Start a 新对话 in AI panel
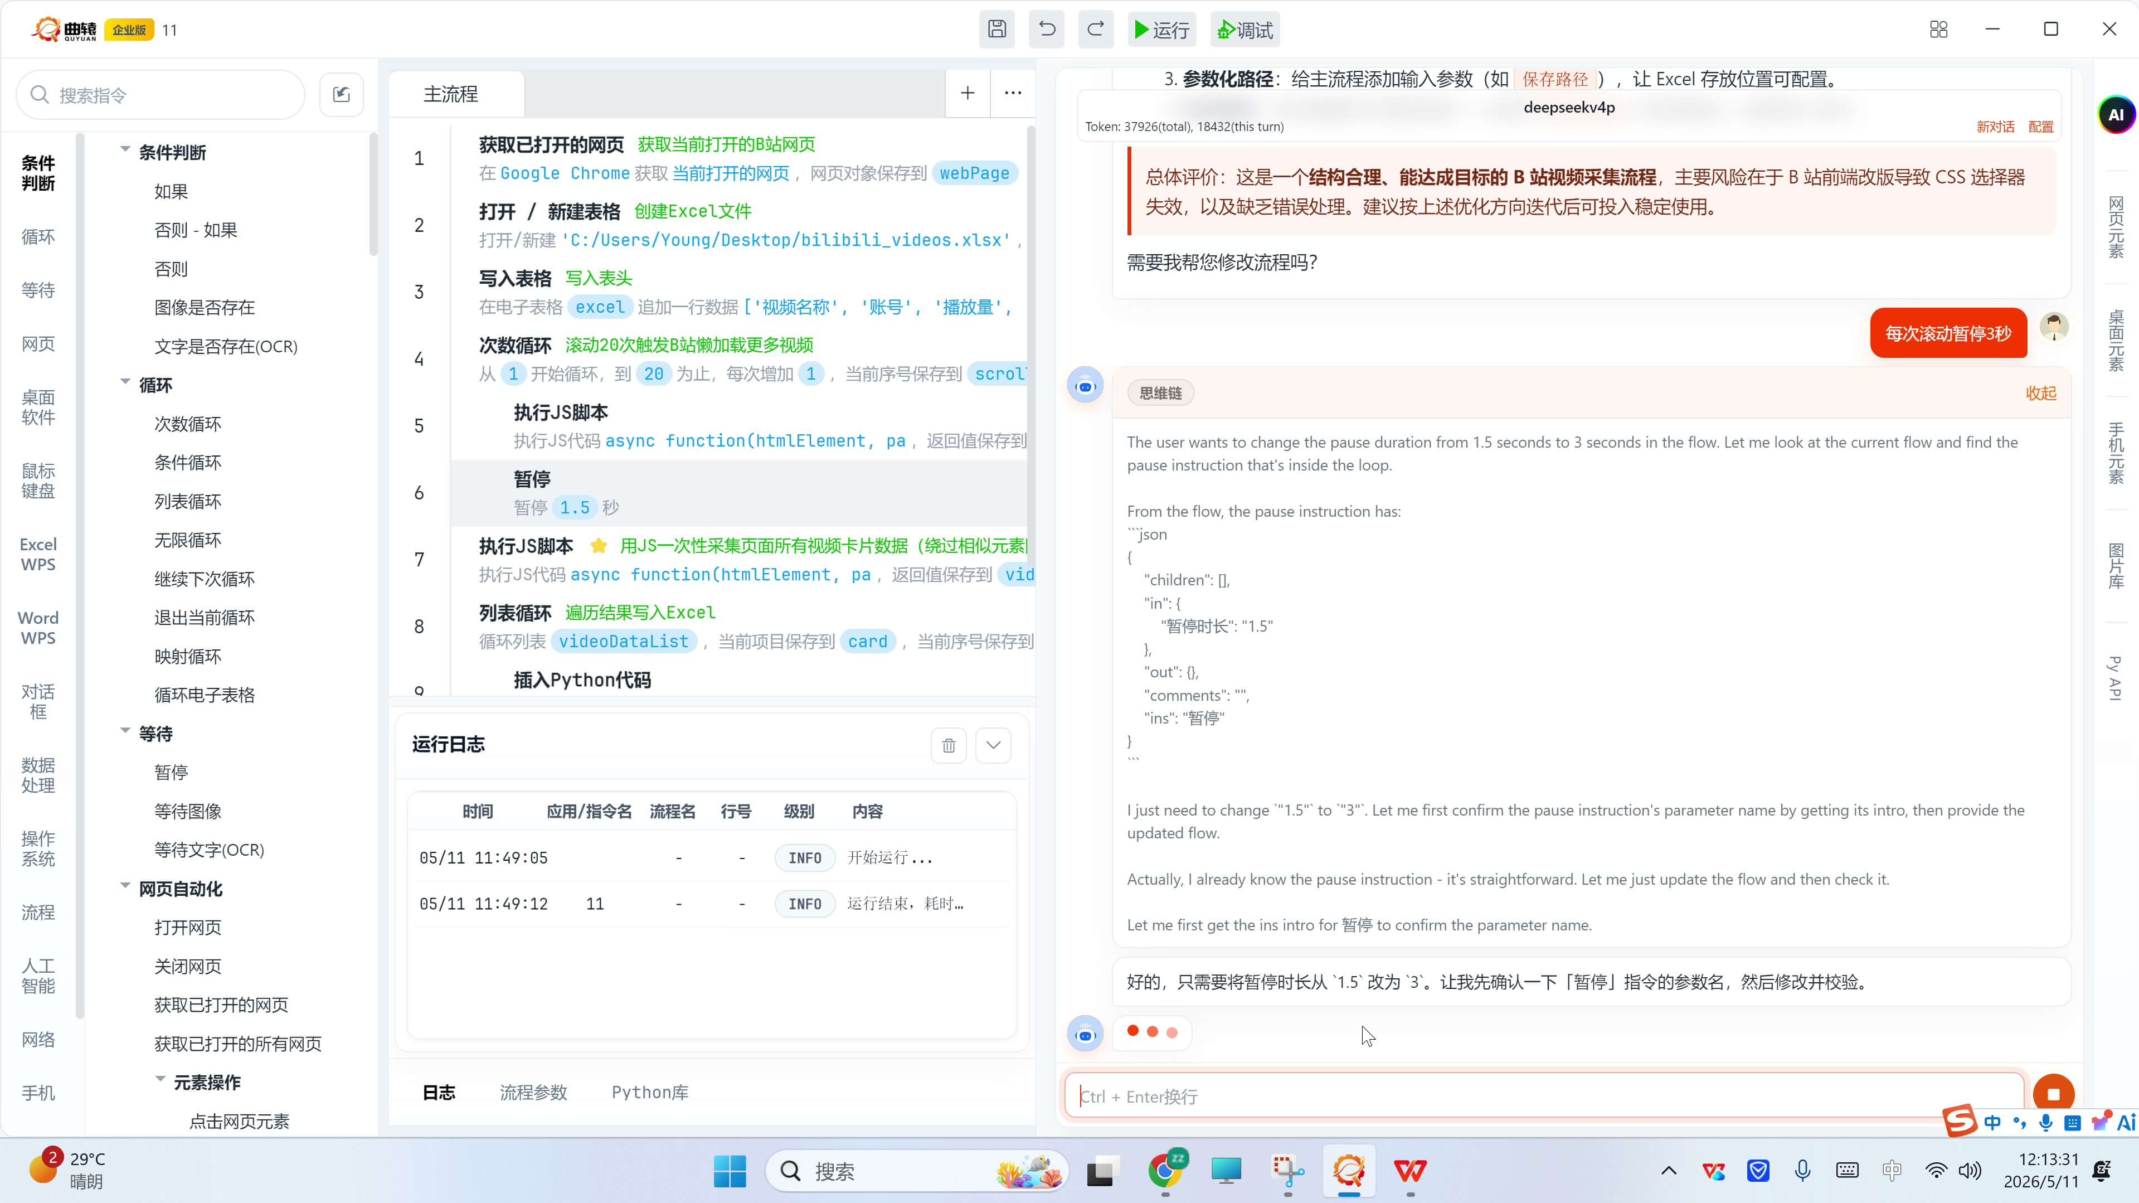This screenshot has width=2139, height=1203. tap(1995, 127)
